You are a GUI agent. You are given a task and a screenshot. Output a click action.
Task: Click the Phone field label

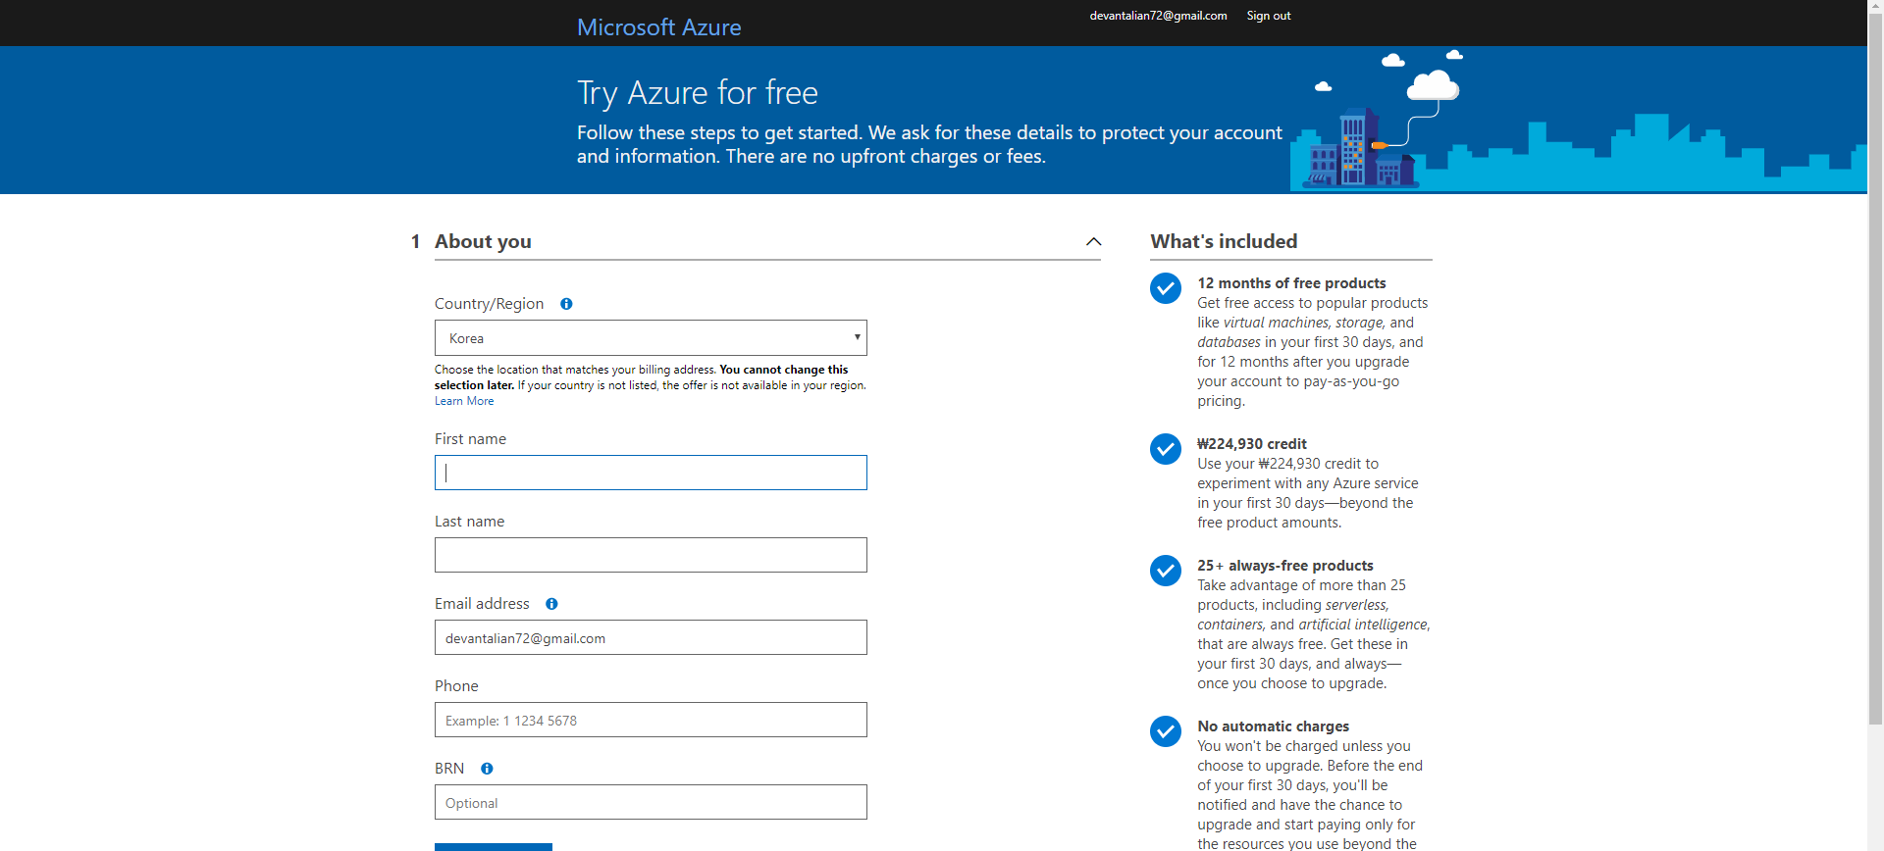click(456, 686)
